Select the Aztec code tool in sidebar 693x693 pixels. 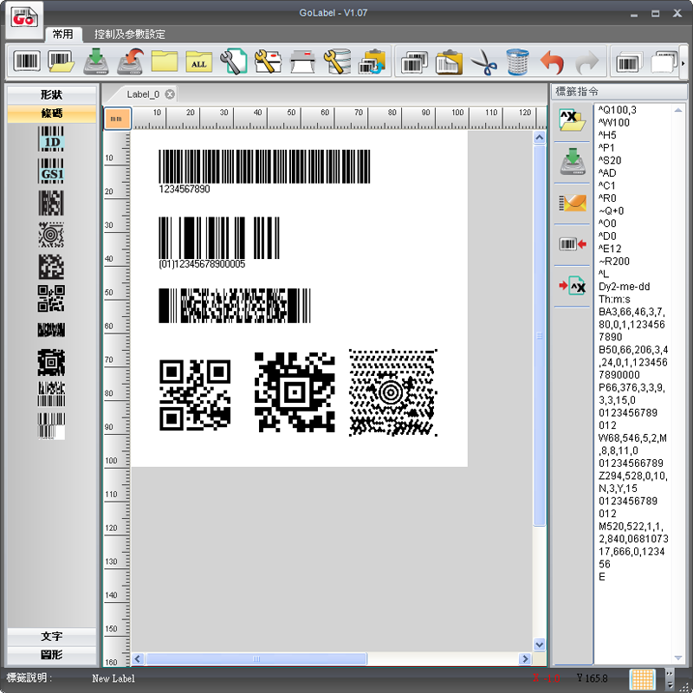coord(51,361)
